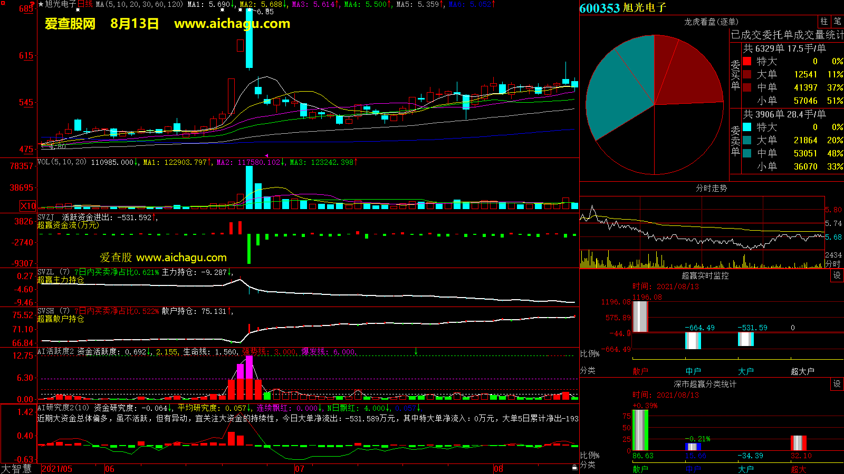
Task: Open 设 settings for 超赢实时监控 panel
Action: (837, 275)
